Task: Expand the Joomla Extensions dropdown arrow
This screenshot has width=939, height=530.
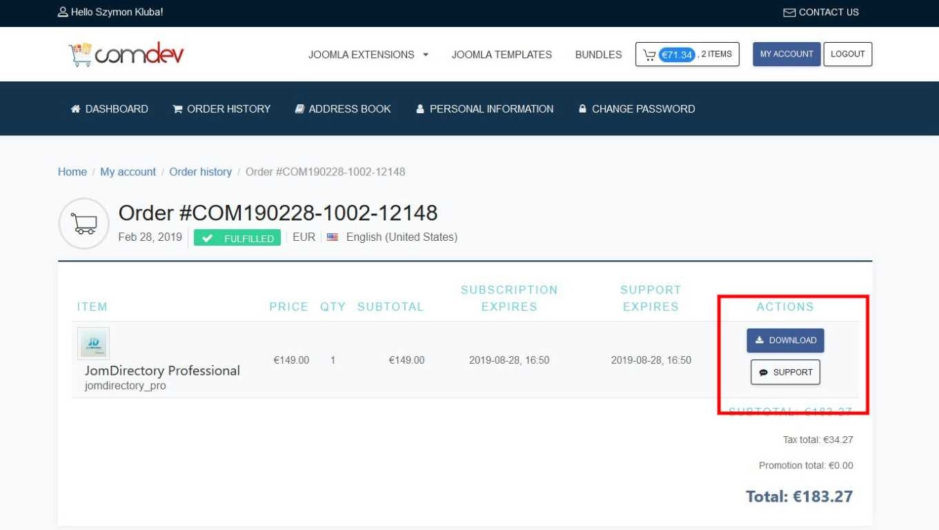Action: (x=426, y=55)
